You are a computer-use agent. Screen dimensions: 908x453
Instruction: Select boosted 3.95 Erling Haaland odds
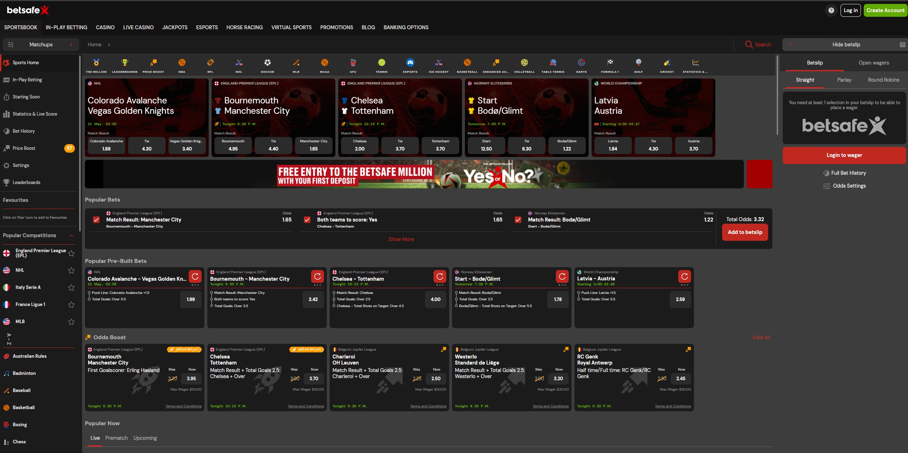point(191,378)
